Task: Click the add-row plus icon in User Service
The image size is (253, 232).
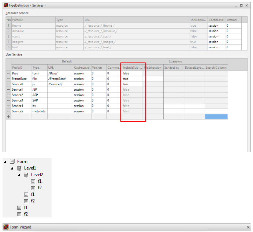Action: point(8,117)
